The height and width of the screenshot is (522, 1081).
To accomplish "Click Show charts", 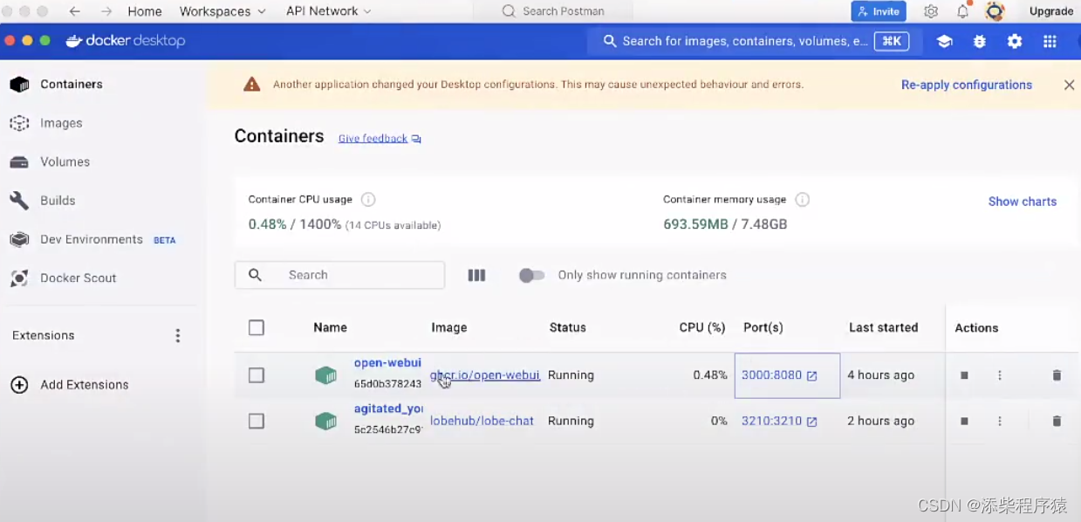I will tap(1023, 202).
